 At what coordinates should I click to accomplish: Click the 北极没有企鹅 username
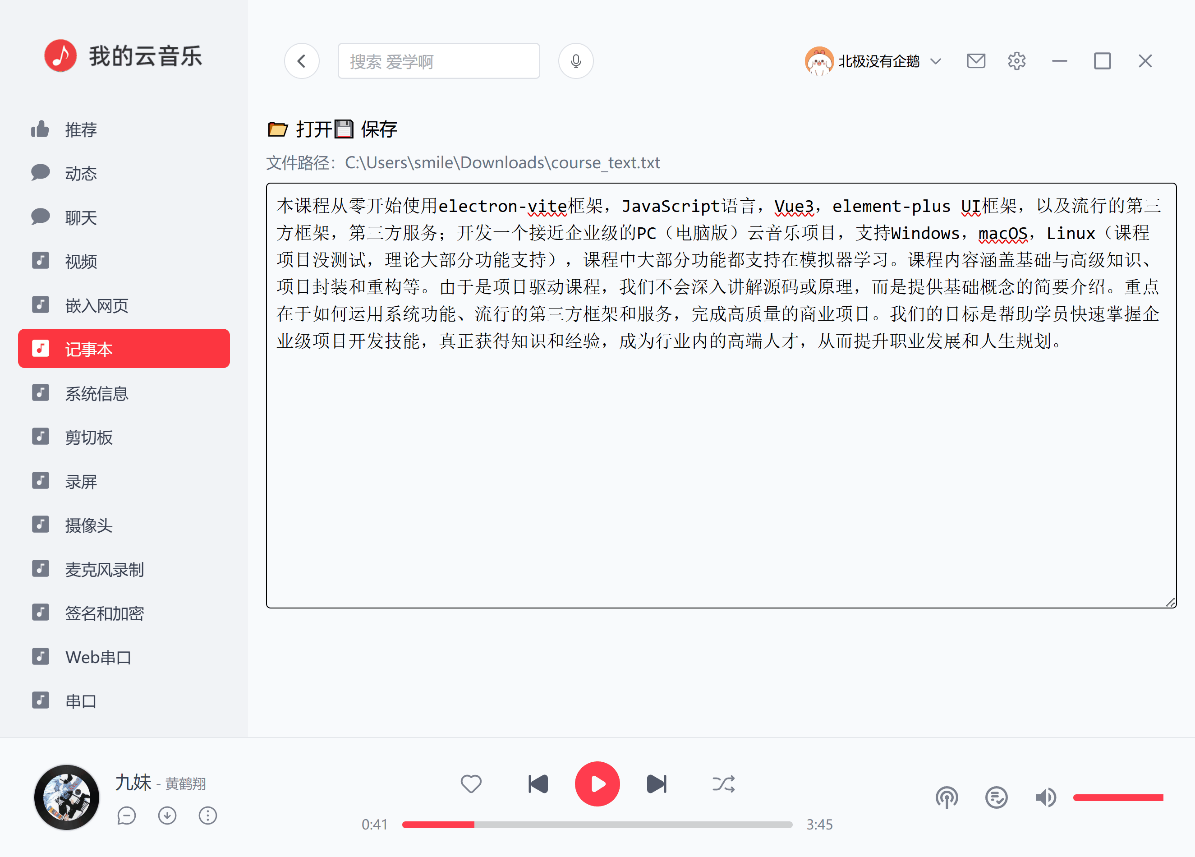click(879, 61)
